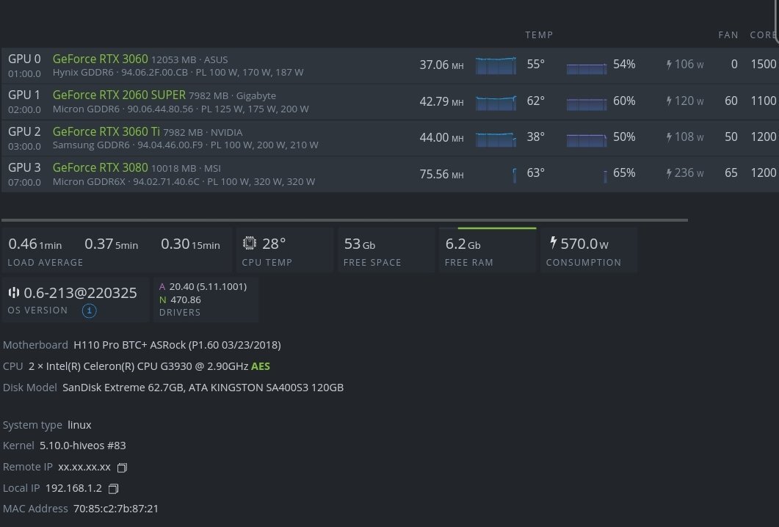This screenshot has height=527, width=779.
Task: Copy the Remote IP address
Action: [x=122, y=468]
